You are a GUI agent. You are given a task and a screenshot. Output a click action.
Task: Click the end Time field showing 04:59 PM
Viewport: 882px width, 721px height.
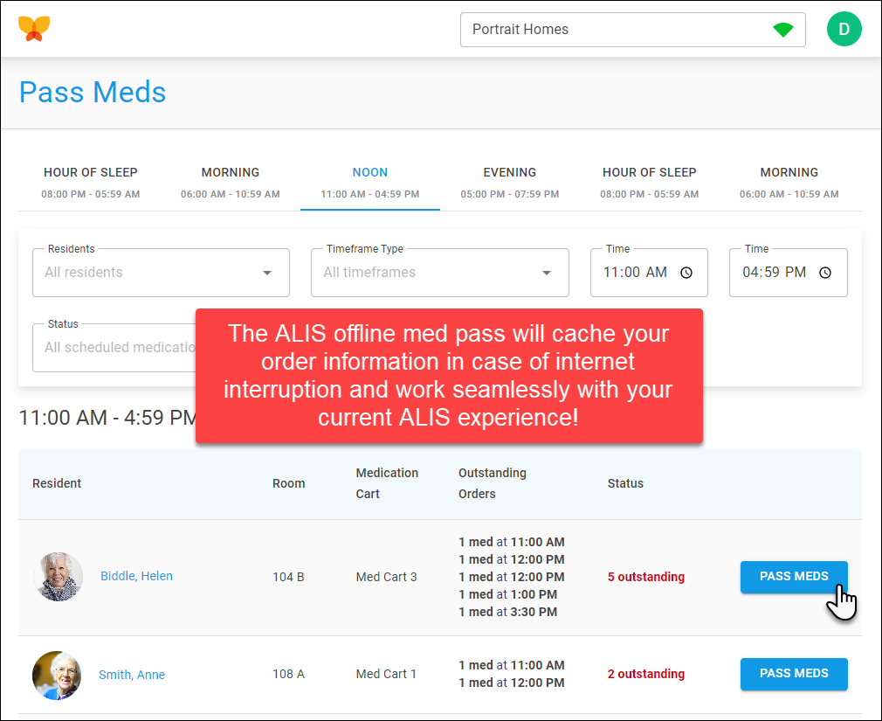point(788,273)
